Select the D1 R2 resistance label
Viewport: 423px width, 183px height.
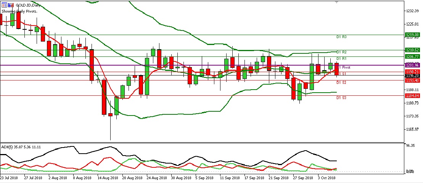(x=341, y=52)
